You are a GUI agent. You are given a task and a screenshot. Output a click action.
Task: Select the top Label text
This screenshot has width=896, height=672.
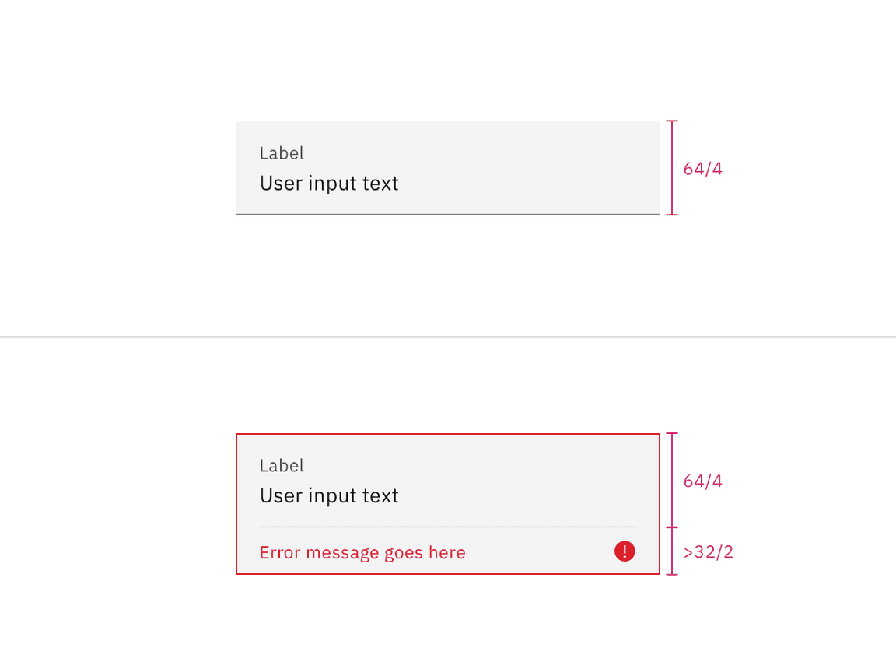click(282, 153)
